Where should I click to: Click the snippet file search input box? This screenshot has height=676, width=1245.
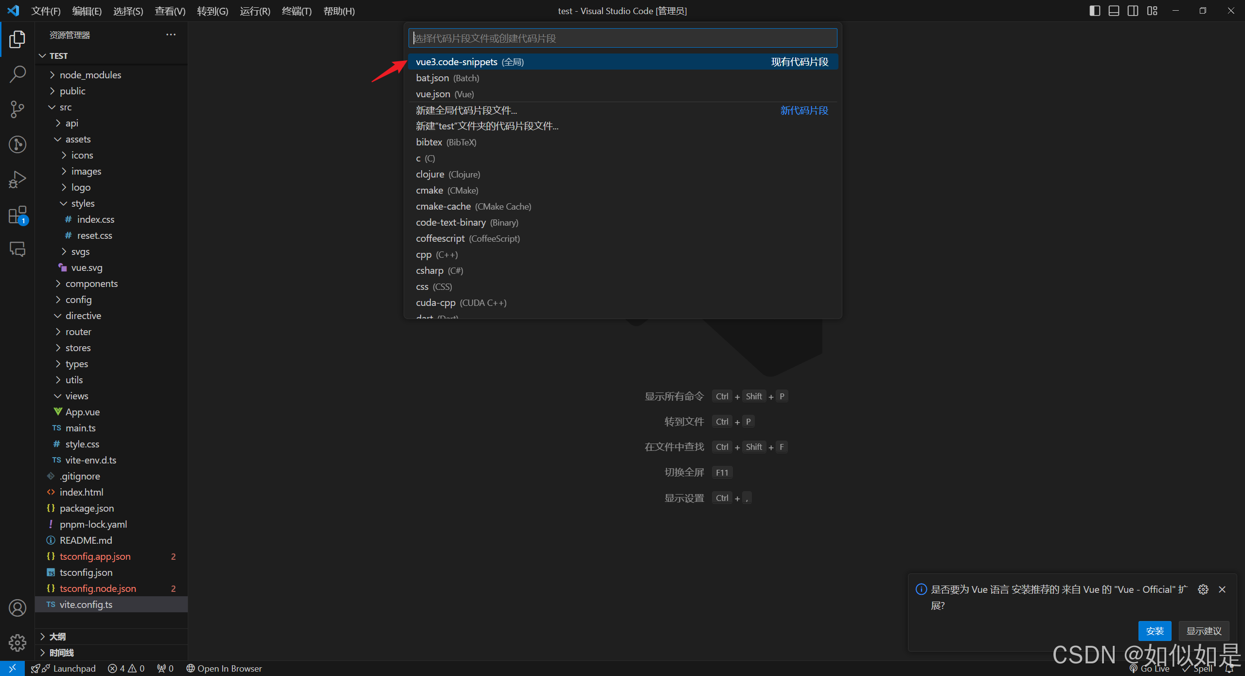(622, 38)
